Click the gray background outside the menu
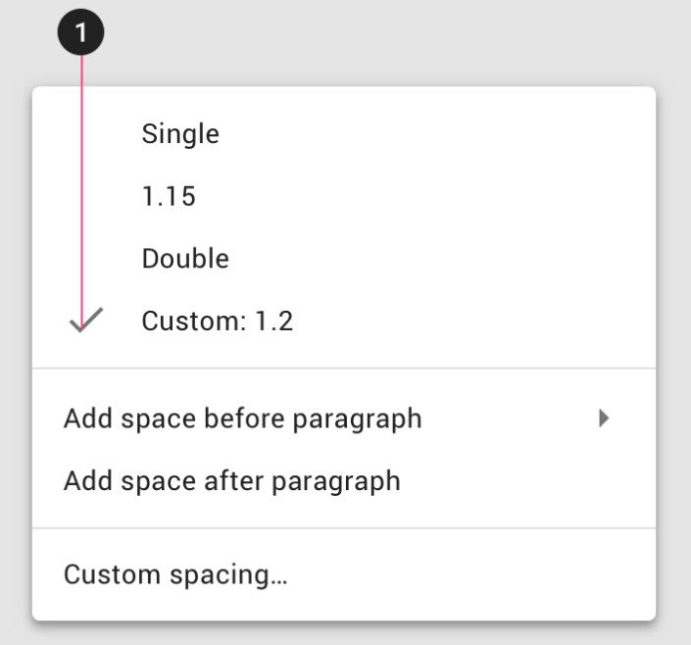Viewport: 691px width, 645px height. point(392,39)
